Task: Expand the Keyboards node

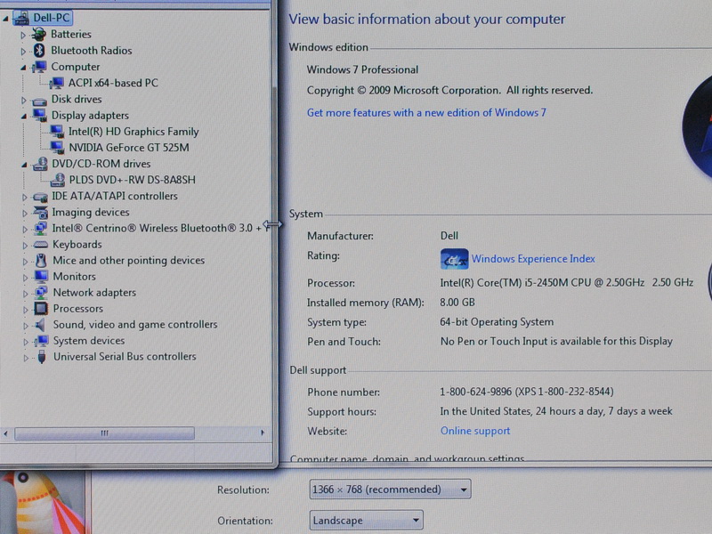Action: click(x=25, y=246)
